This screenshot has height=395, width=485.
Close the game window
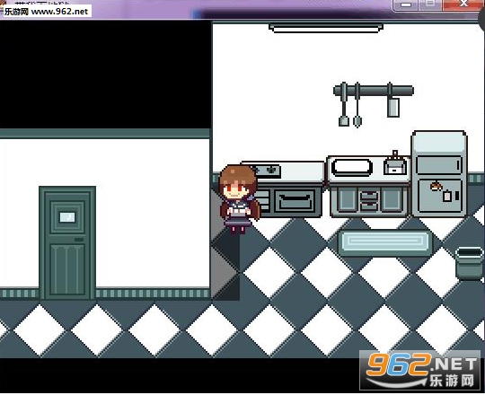point(463,4)
